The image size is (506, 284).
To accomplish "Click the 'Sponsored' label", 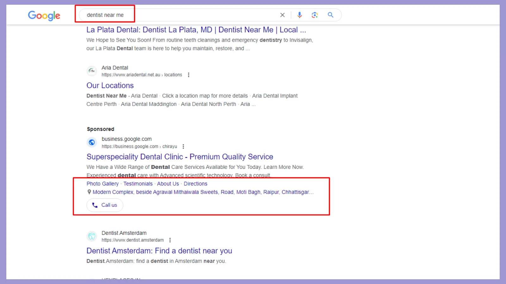I will tap(101, 129).
